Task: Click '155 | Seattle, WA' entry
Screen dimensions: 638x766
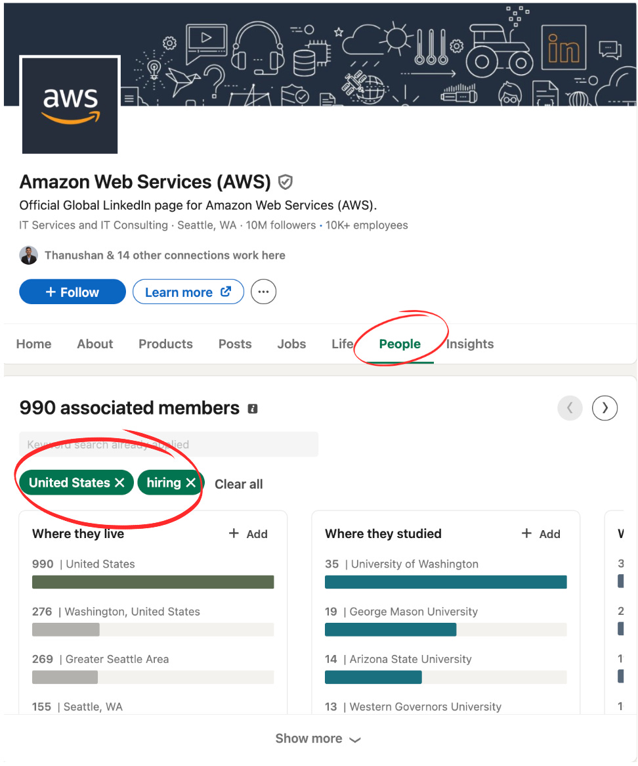Action: (77, 708)
